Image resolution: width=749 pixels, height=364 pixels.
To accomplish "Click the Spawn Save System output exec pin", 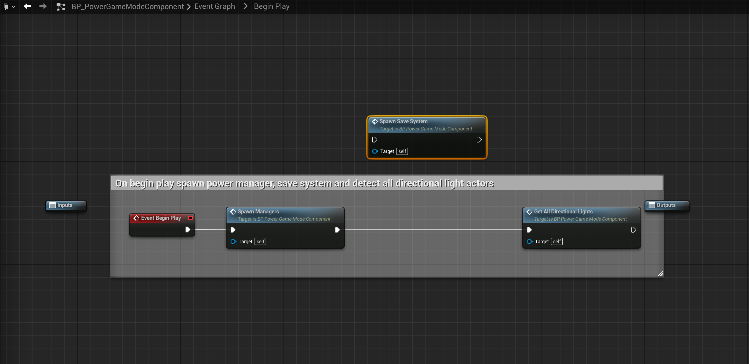I will click(x=479, y=140).
